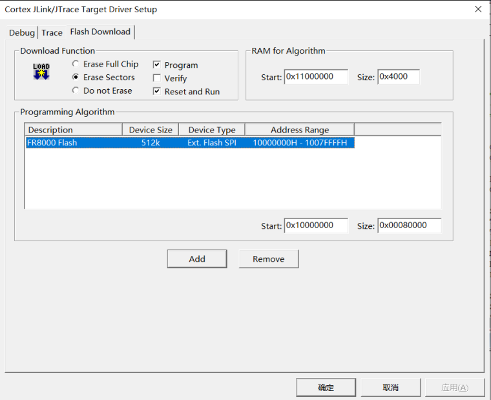This screenshot has width=491, height=400.
Task: Select the Flash Download tab
Action: pos(100,32)
